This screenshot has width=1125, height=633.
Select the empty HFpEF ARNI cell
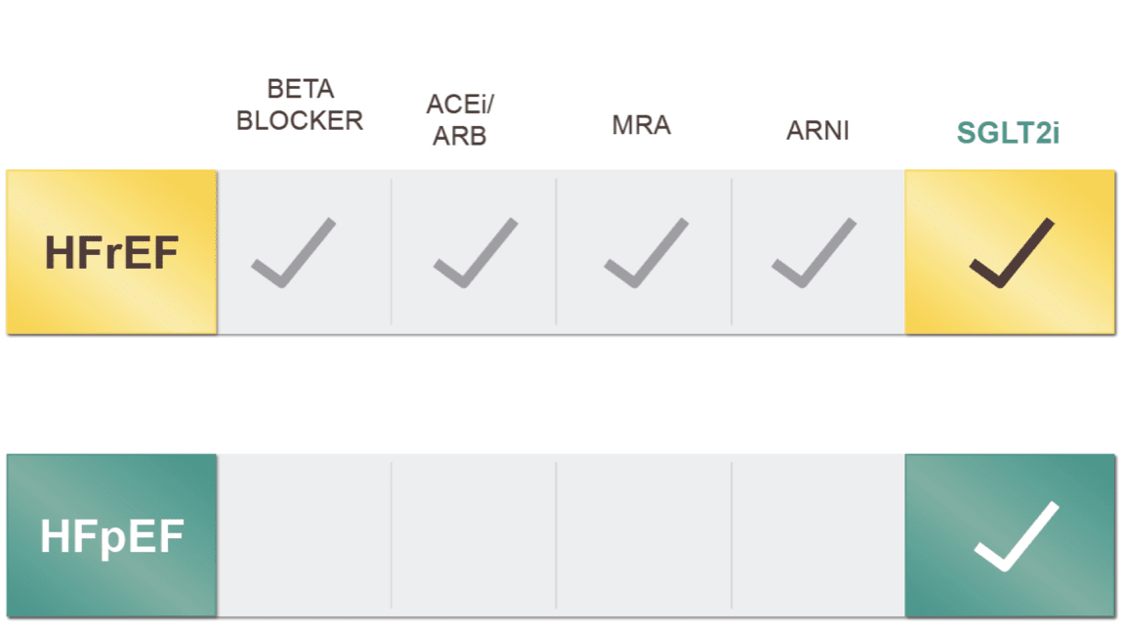point(817,536)
